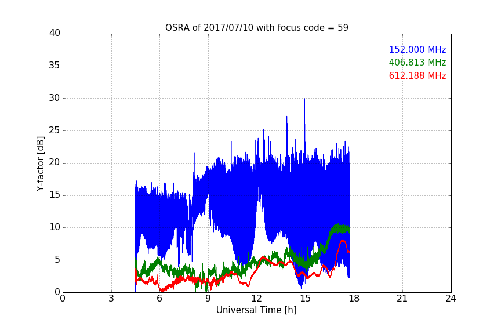Click the y-axis tick label 25
The height and width of the screenshot is (334, 501).
pos(55,130)
